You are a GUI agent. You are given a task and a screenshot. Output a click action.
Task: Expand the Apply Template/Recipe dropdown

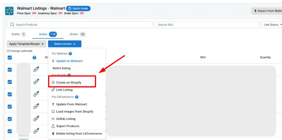click(x=27, y=44)
